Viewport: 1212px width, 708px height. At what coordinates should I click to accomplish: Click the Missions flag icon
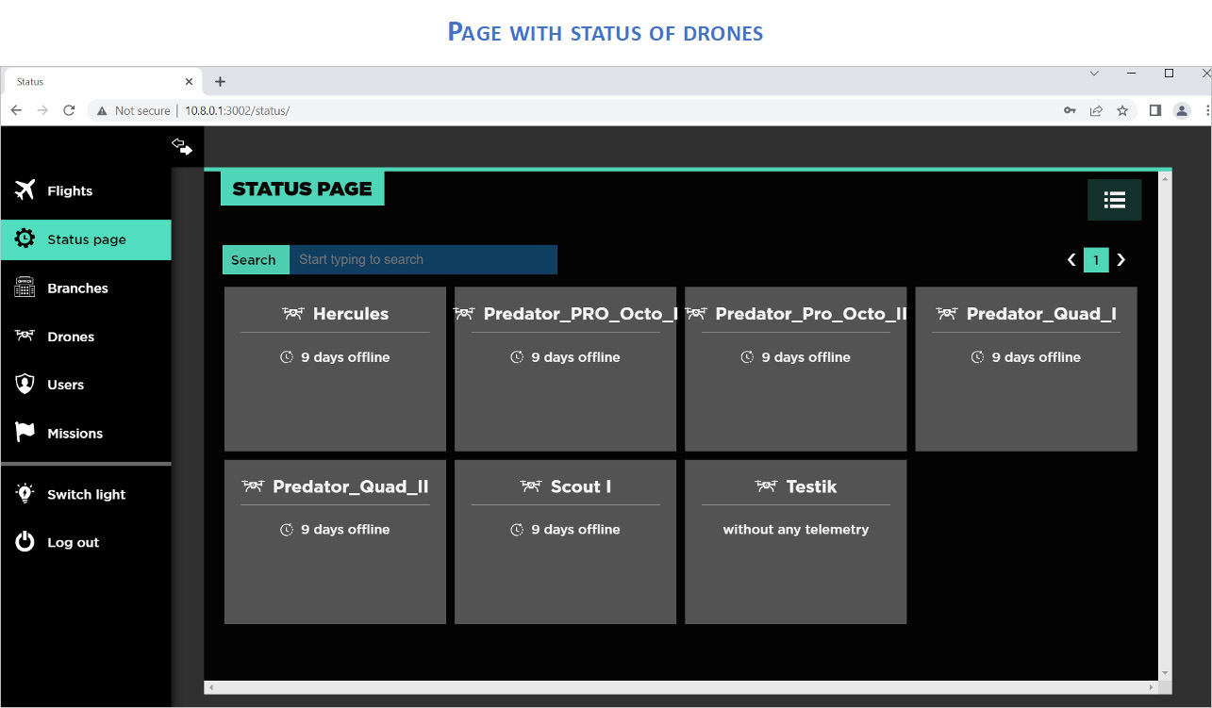pos(25,433)
